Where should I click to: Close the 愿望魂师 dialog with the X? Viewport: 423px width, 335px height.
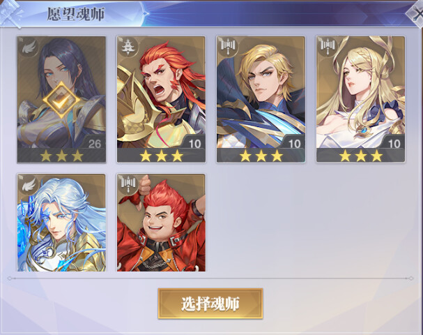tap(415, 14)
